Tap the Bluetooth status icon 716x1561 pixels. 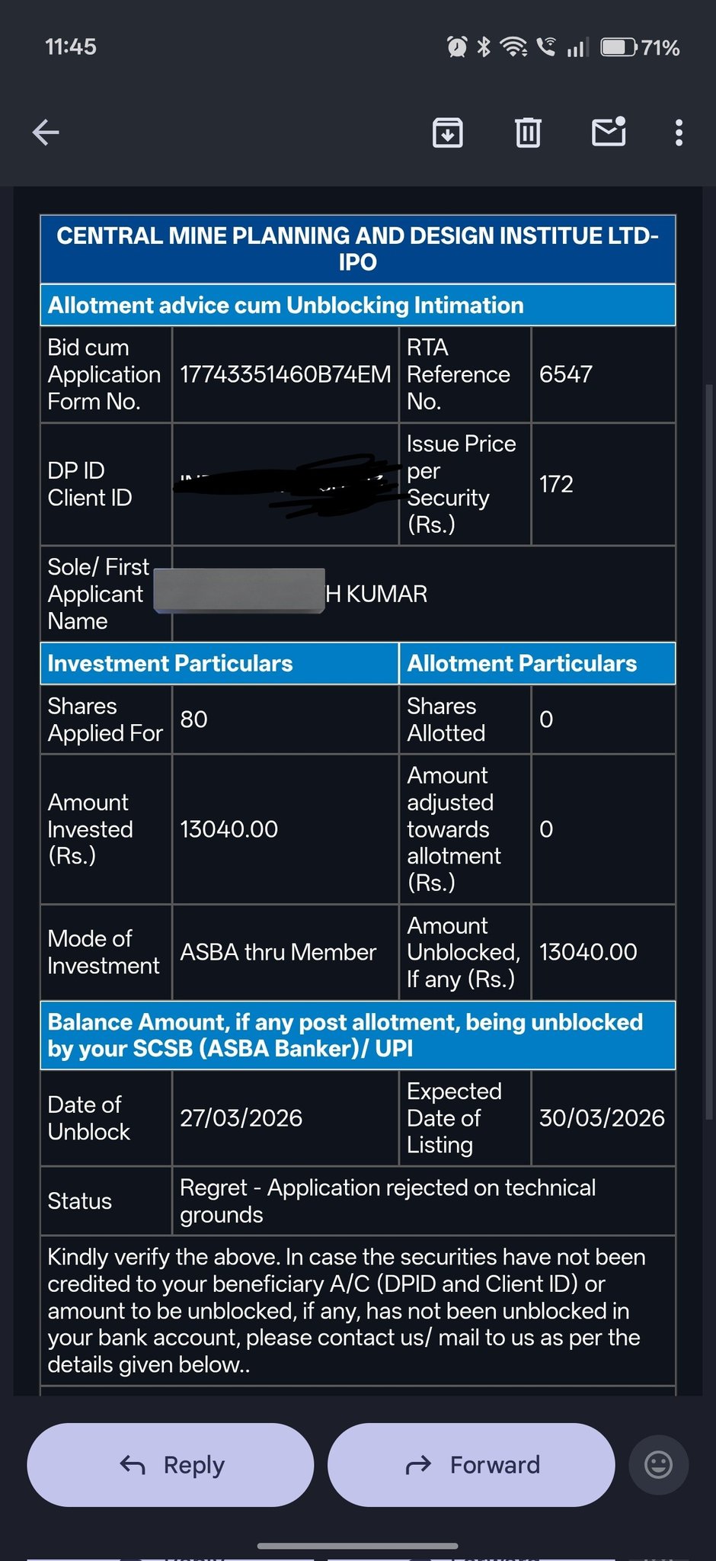(x=484, y=47)
